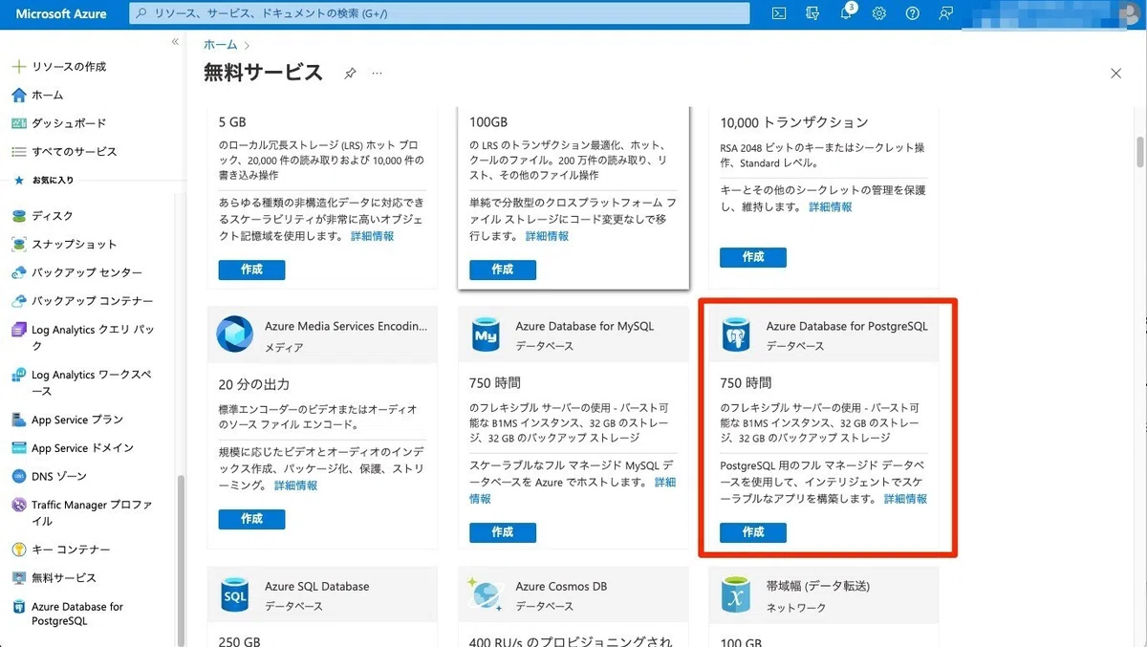1147x647 pixels.
Task: Select DNS ゾーン in favorites list
Action: [x=58, y=476]
